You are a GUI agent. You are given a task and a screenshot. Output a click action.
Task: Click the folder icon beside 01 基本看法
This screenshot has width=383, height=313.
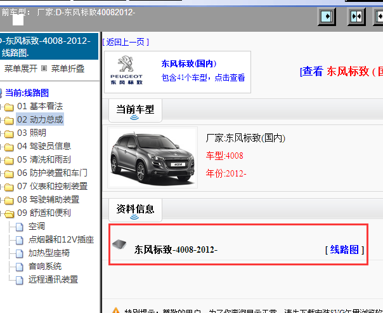point(9,107)
